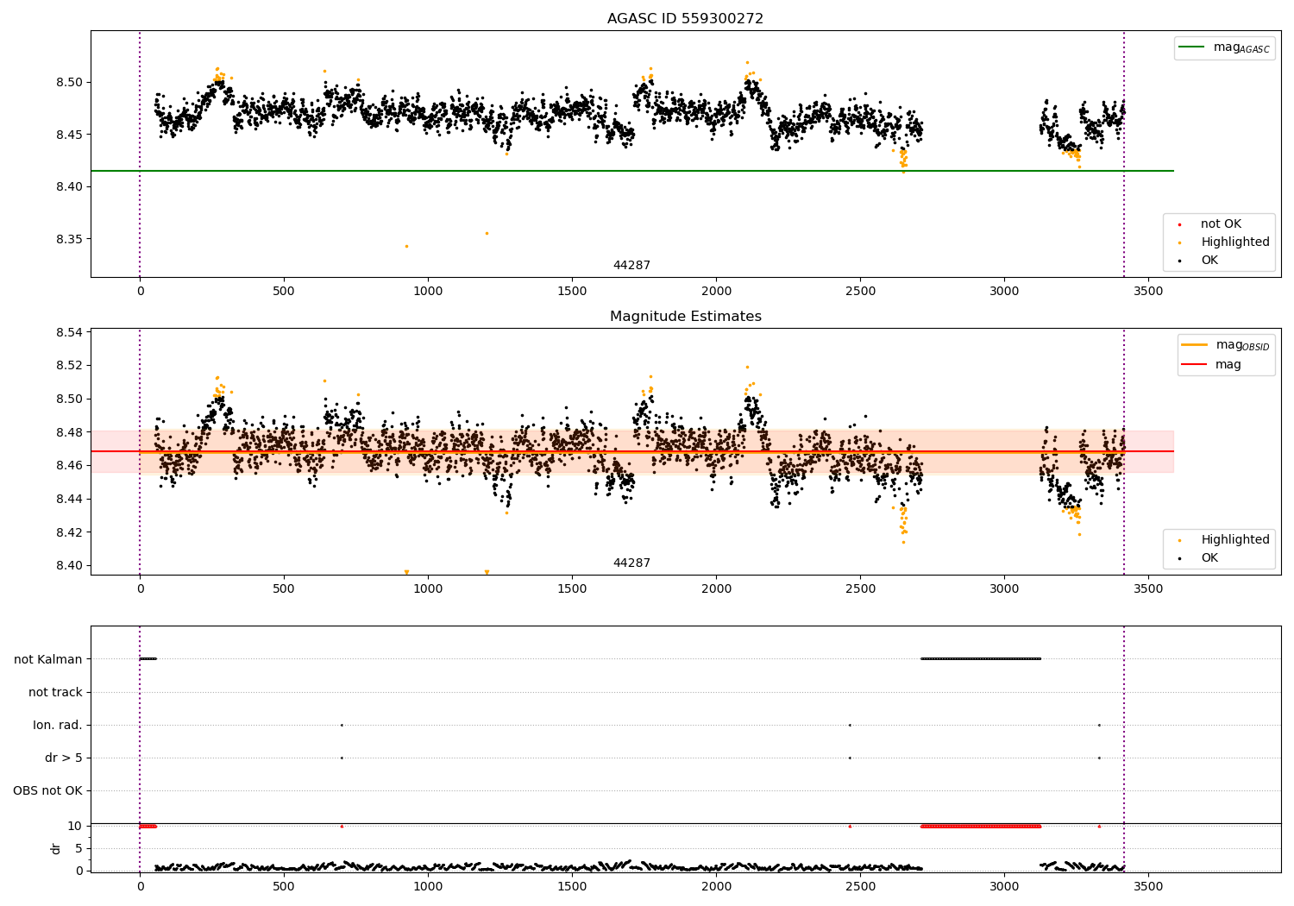Click the 8.35 y-tick label in top plot
Viewport: 1294px width, 906px height.
[68, 239]
